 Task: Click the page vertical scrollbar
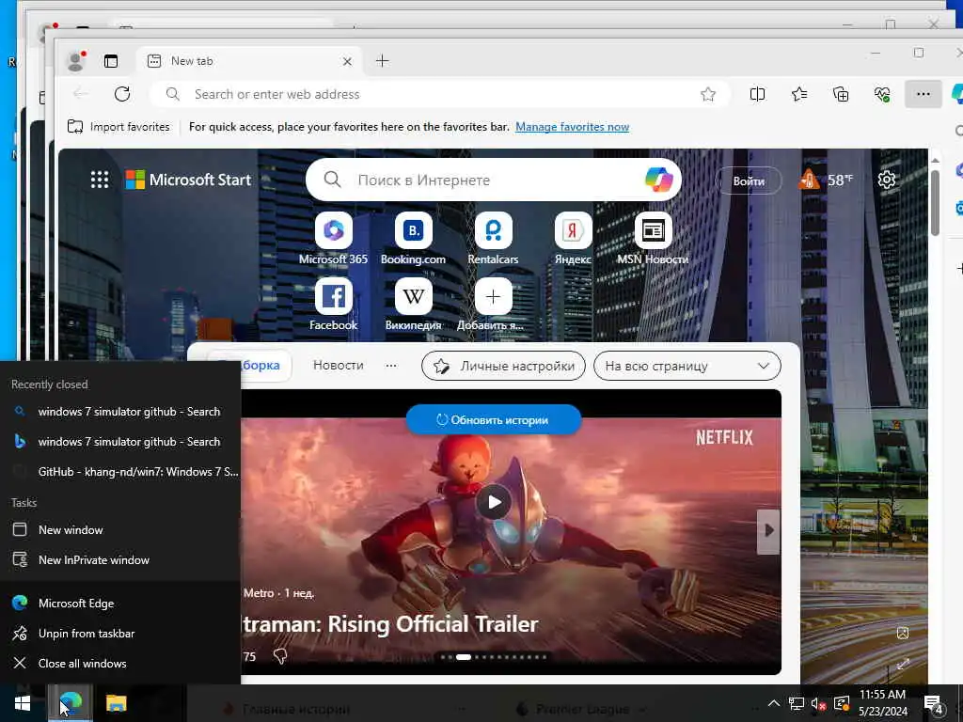pos(936,203)
